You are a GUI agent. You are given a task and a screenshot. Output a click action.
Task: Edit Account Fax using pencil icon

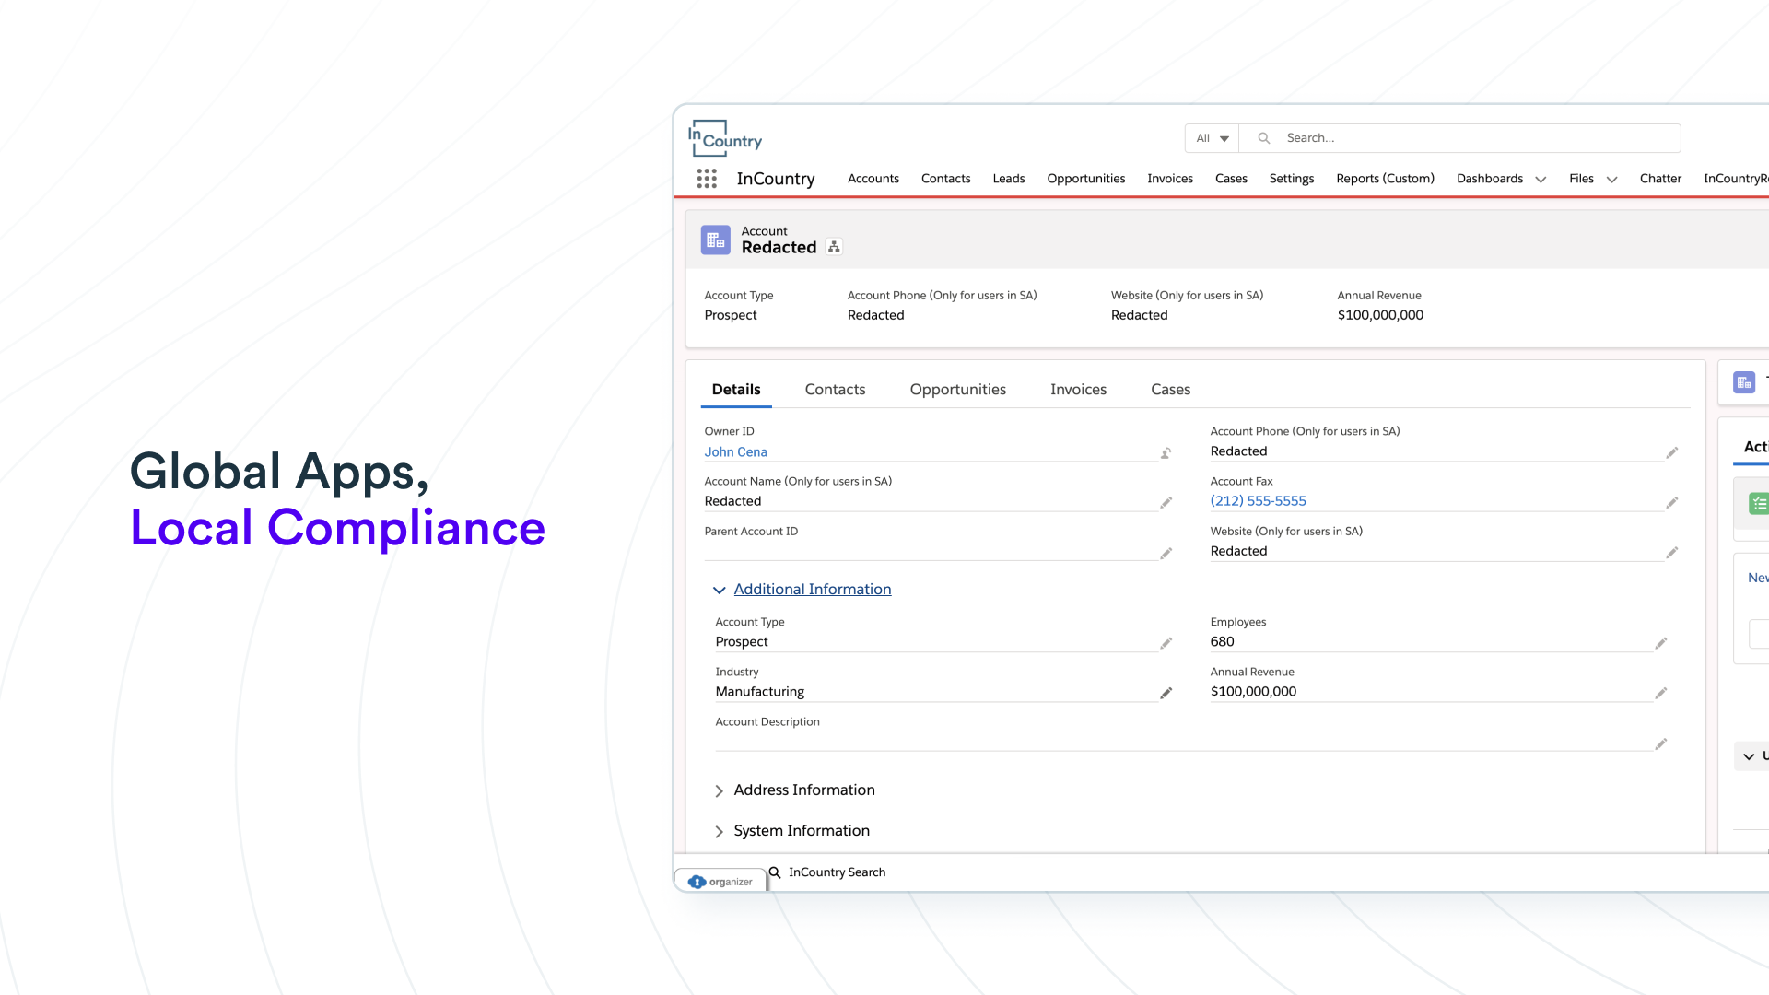(1671, 503)
